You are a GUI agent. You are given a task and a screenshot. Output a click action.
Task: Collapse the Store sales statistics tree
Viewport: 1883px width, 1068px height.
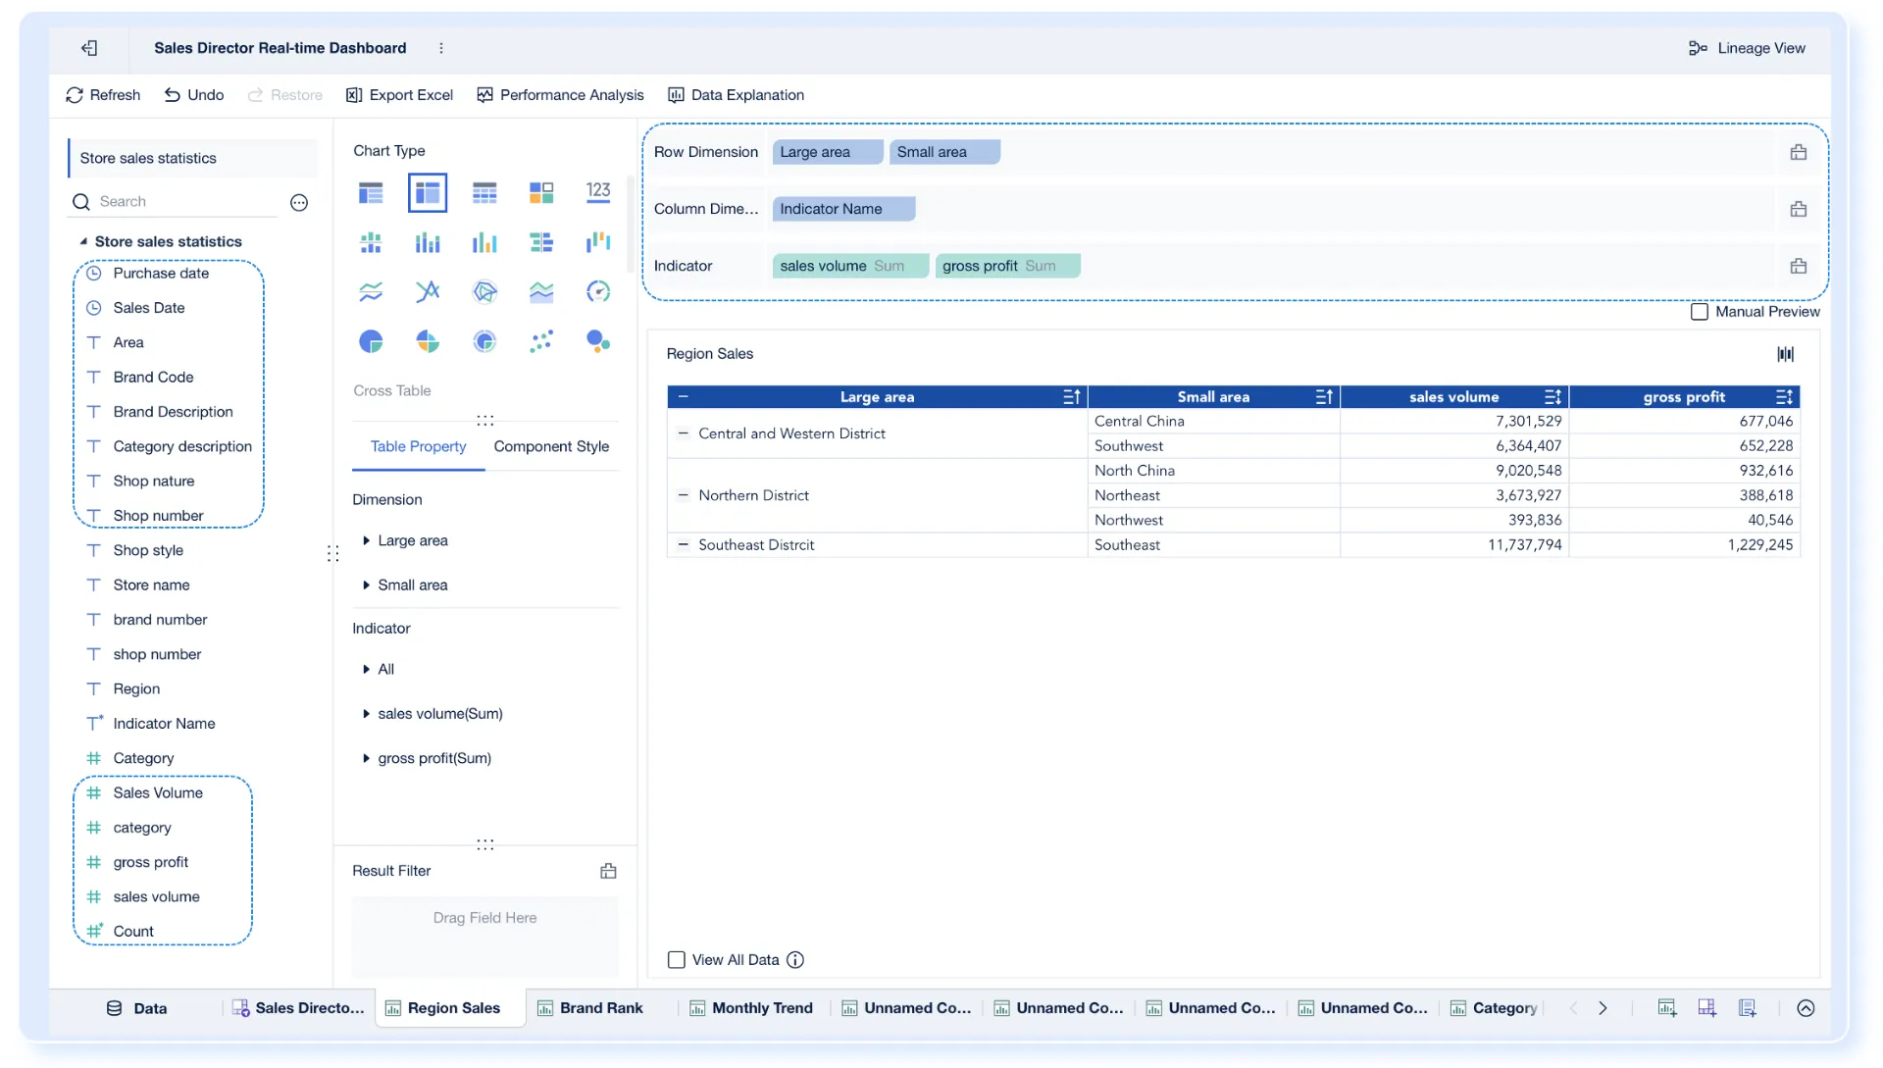click(83, 241)
